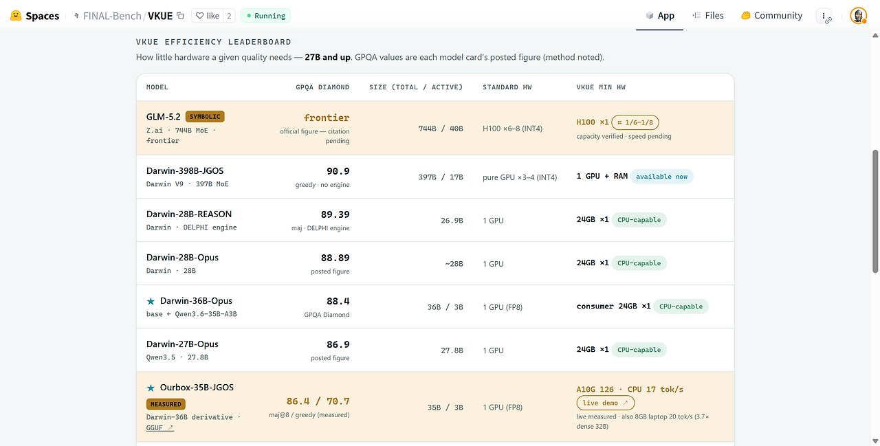The width and height of the screenshot is (880, 446).
Task: Click the VKUE space title
Action: 160,16
